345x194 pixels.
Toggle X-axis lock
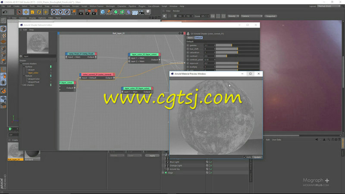coord(54,12)
